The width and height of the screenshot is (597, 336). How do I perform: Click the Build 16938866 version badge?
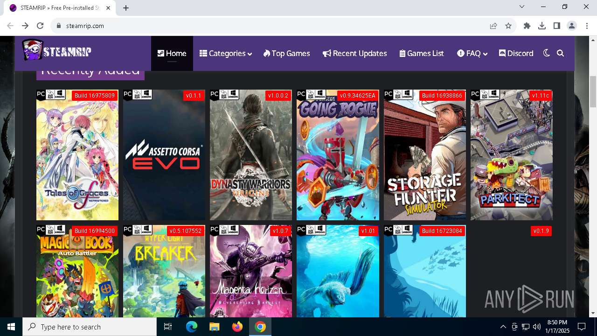442,96
